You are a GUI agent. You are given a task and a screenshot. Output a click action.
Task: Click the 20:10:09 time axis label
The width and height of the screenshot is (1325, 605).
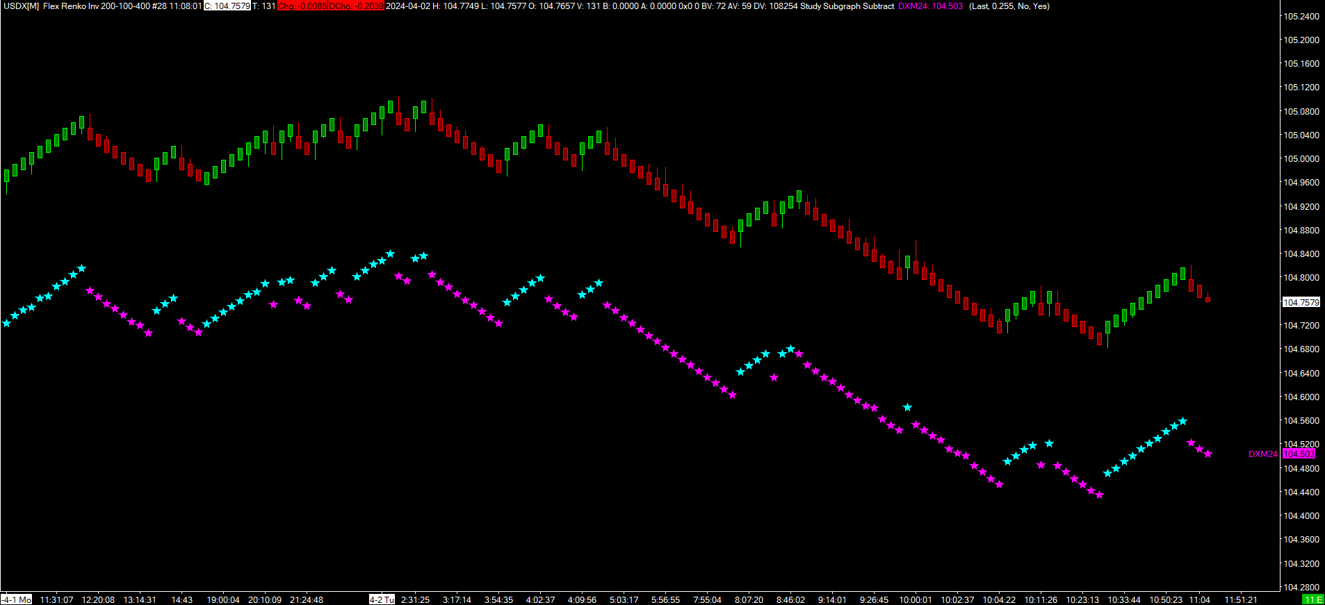265,599
